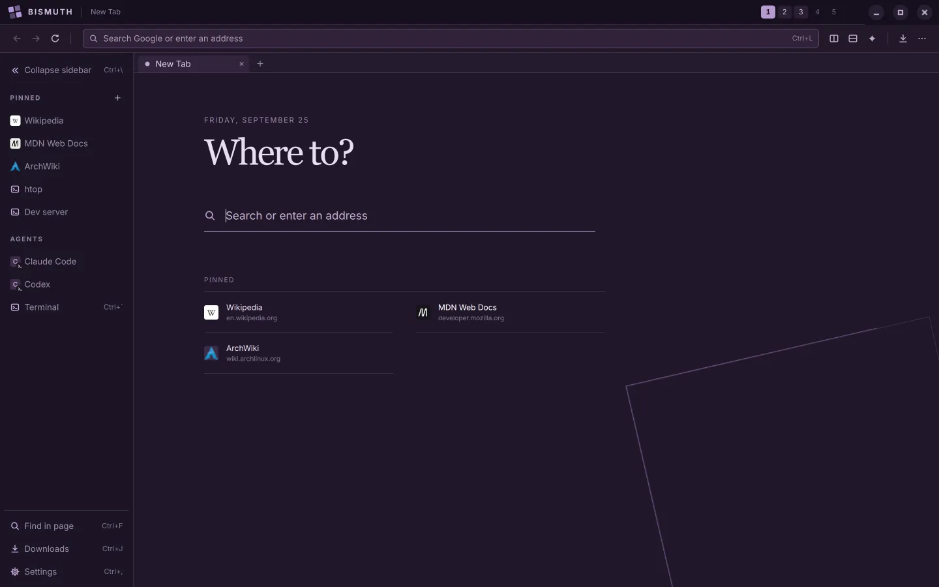Go forward with the forward arrow

click(x=36, y=38)
